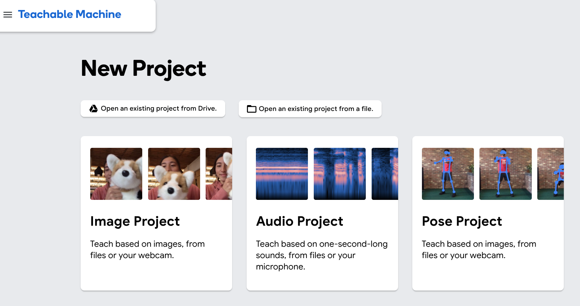Click the Teachable Machine logo
The width and height of the screenshot is (580, 306).
(70, 14)
